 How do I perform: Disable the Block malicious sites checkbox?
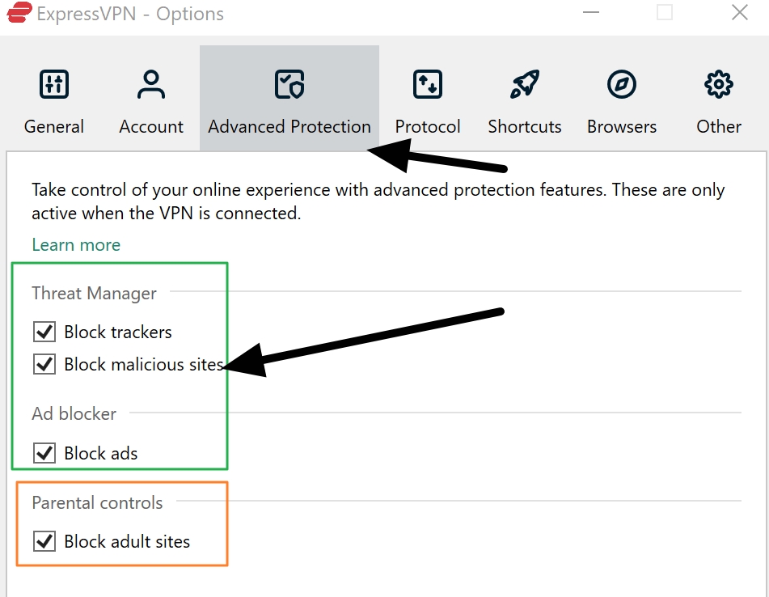[44, 365]
